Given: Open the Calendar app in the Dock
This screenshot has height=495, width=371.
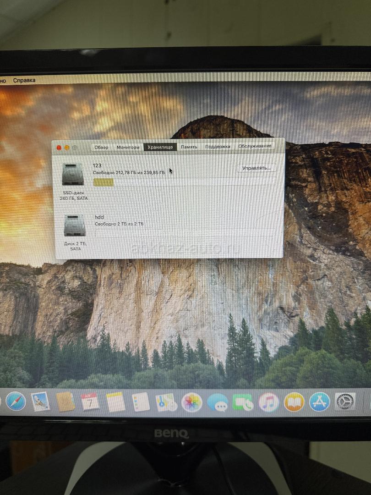Looking at the screenshot, I should [90, 402].
